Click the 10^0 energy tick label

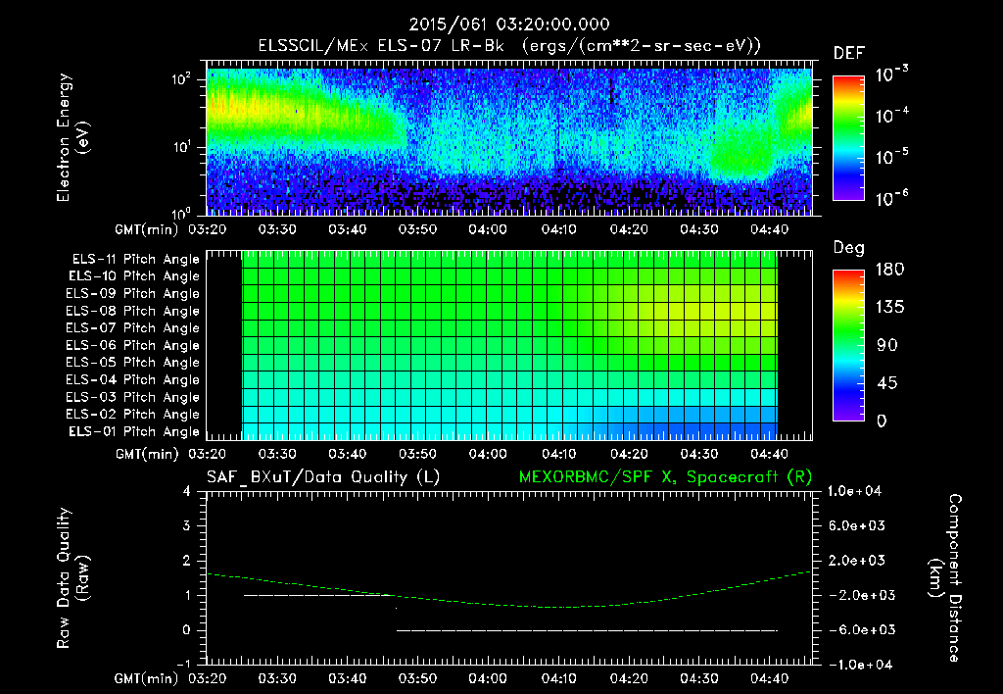(181, 213)
